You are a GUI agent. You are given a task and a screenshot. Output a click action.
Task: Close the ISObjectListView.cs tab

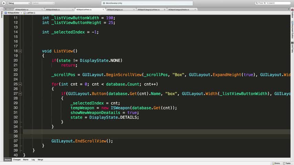[x=103, y=10]
